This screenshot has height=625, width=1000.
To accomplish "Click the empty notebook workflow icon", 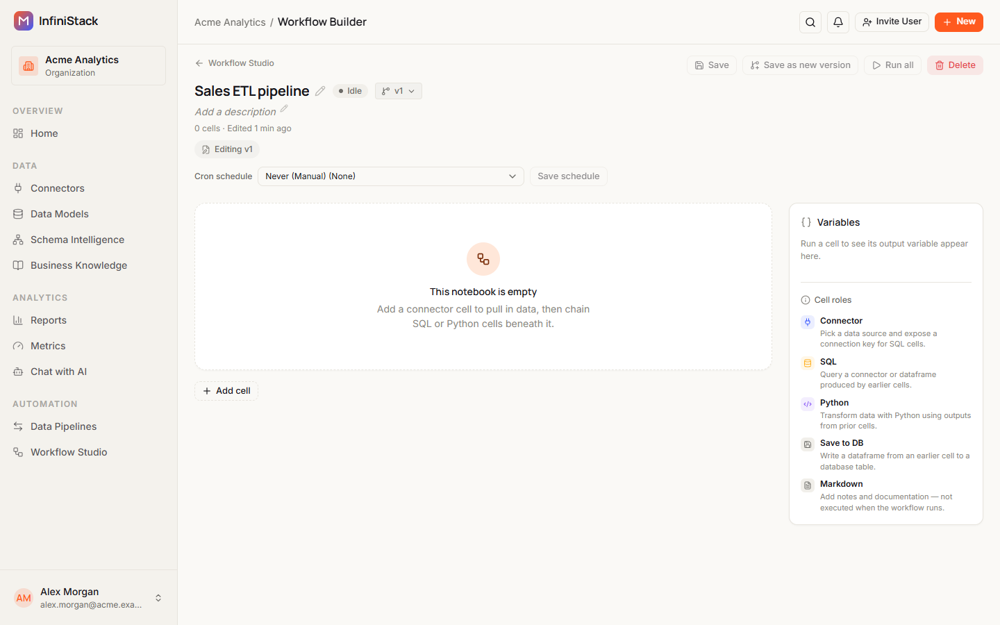I will coord(483,259).
